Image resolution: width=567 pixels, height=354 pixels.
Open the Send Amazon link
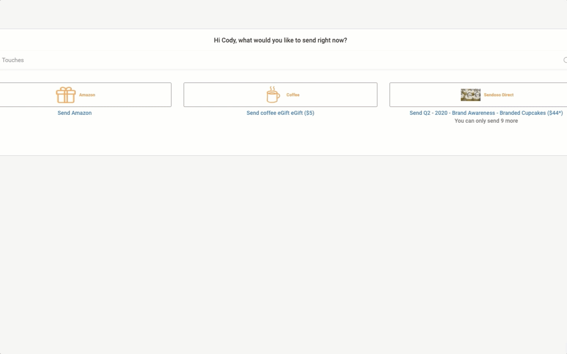pos(74,113)
